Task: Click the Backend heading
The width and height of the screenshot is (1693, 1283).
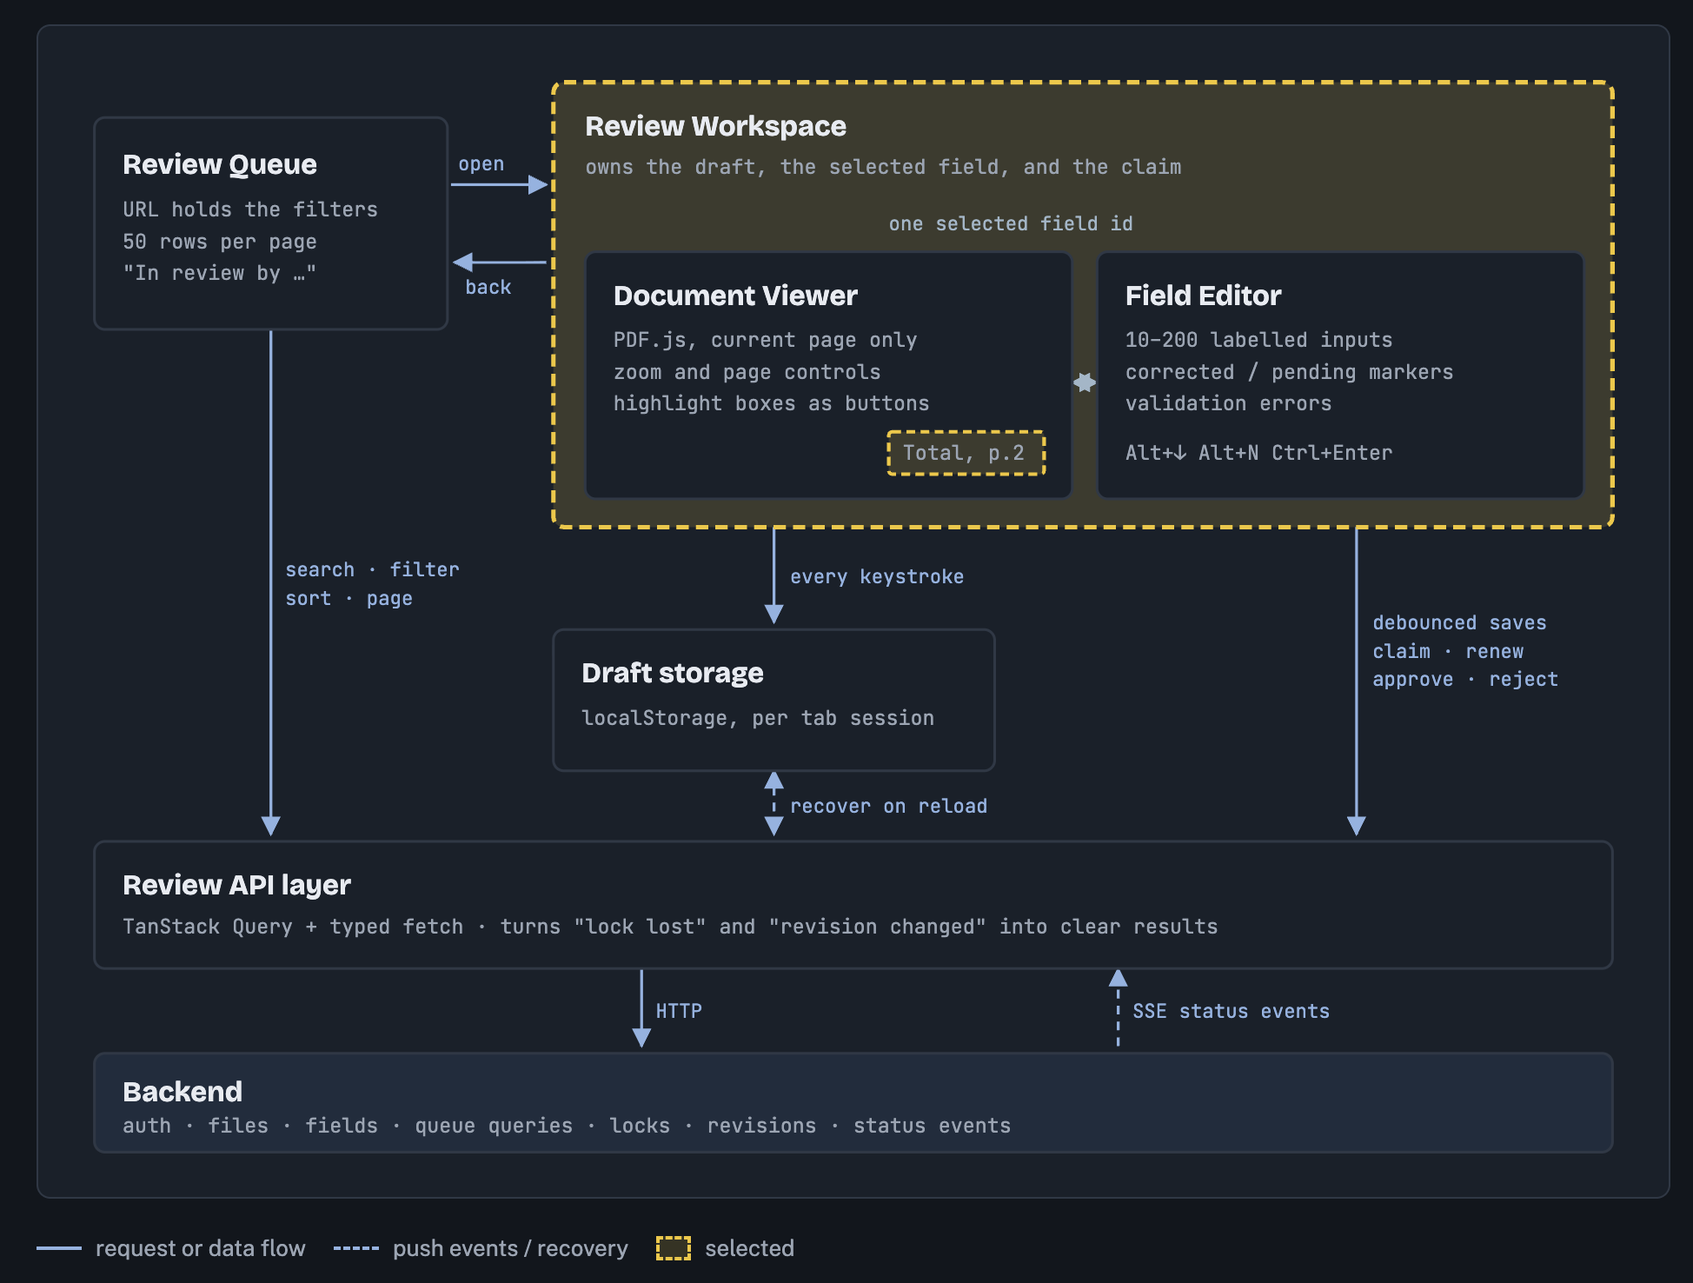Action: tap(183, 1092)
